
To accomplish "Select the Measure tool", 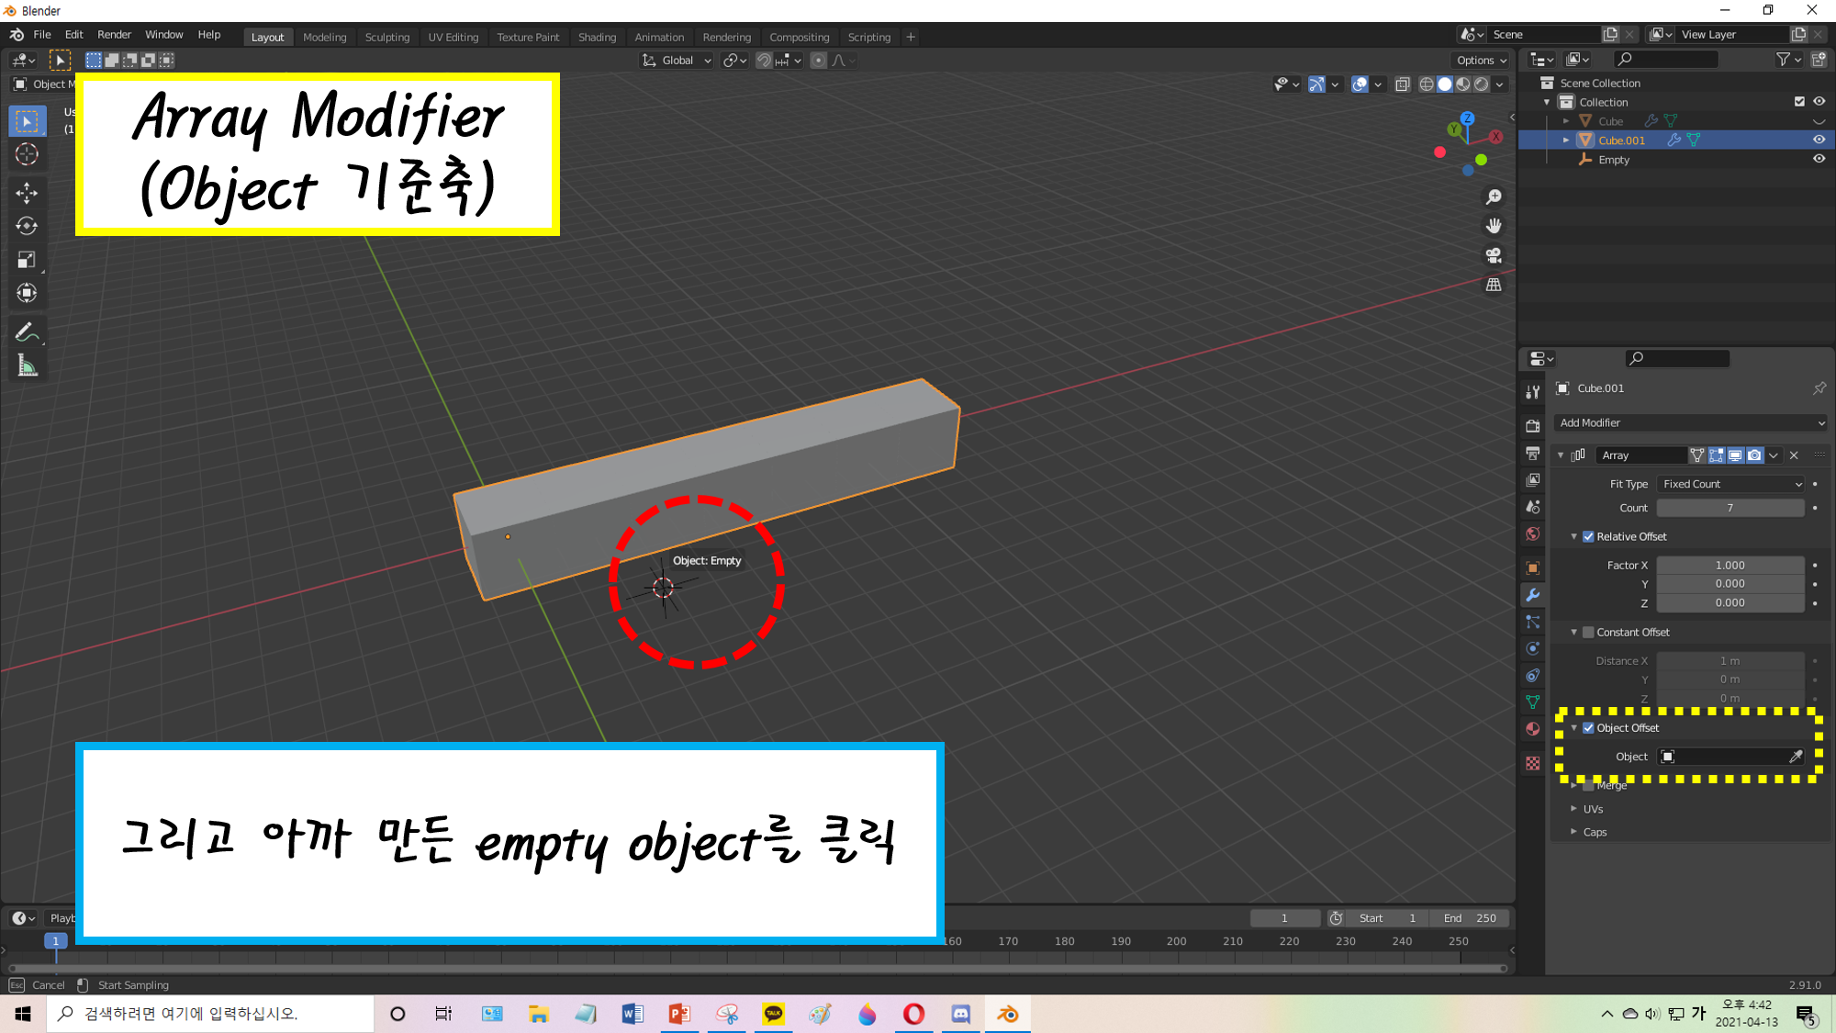I will coord(27,366).
